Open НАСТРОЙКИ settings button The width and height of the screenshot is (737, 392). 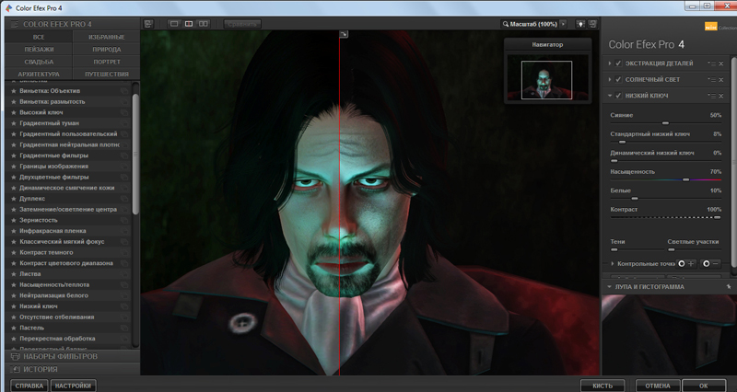click(73, 386)
